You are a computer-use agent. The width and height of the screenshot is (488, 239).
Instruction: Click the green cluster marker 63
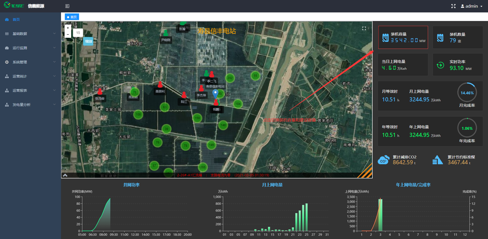pyautogui.click(x=165, y=107)
